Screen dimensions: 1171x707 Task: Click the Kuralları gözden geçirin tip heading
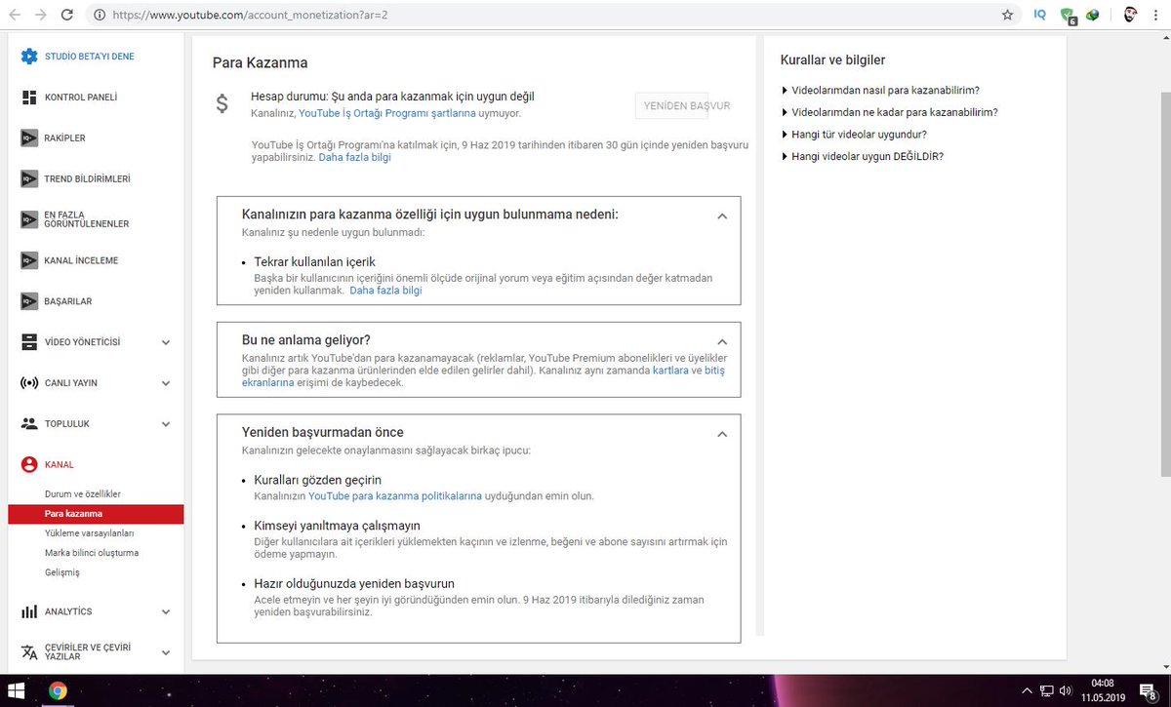click(317, 480)
